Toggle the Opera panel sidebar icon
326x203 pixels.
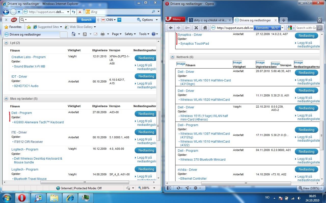169,188
